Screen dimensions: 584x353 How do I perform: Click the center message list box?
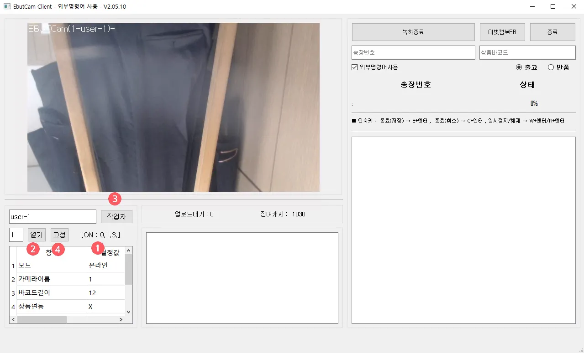coord(242,278)
